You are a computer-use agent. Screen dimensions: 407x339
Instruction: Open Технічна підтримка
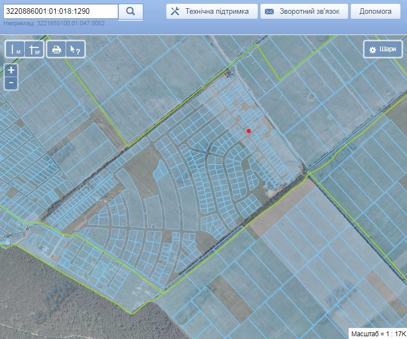pyautogui.click(x=212, y=12)
